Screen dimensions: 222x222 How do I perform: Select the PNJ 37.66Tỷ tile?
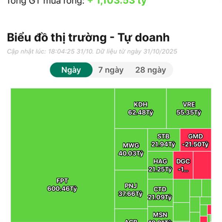pyautogui.click(x=131, y=189)
